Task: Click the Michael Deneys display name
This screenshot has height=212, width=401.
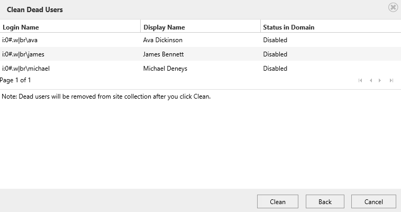Action: click(x=165, y=69)
